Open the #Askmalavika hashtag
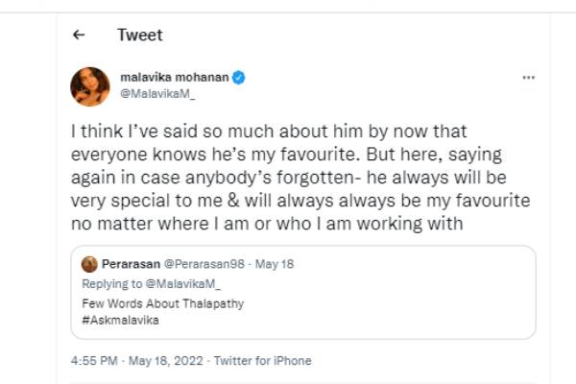 [x=120, y=321]
